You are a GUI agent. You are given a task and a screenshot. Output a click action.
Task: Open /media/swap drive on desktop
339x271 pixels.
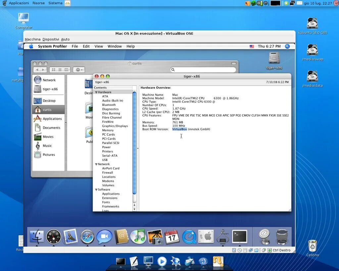[313, 53]
